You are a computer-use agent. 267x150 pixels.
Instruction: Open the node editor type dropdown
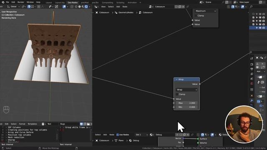tap(96, 7)
